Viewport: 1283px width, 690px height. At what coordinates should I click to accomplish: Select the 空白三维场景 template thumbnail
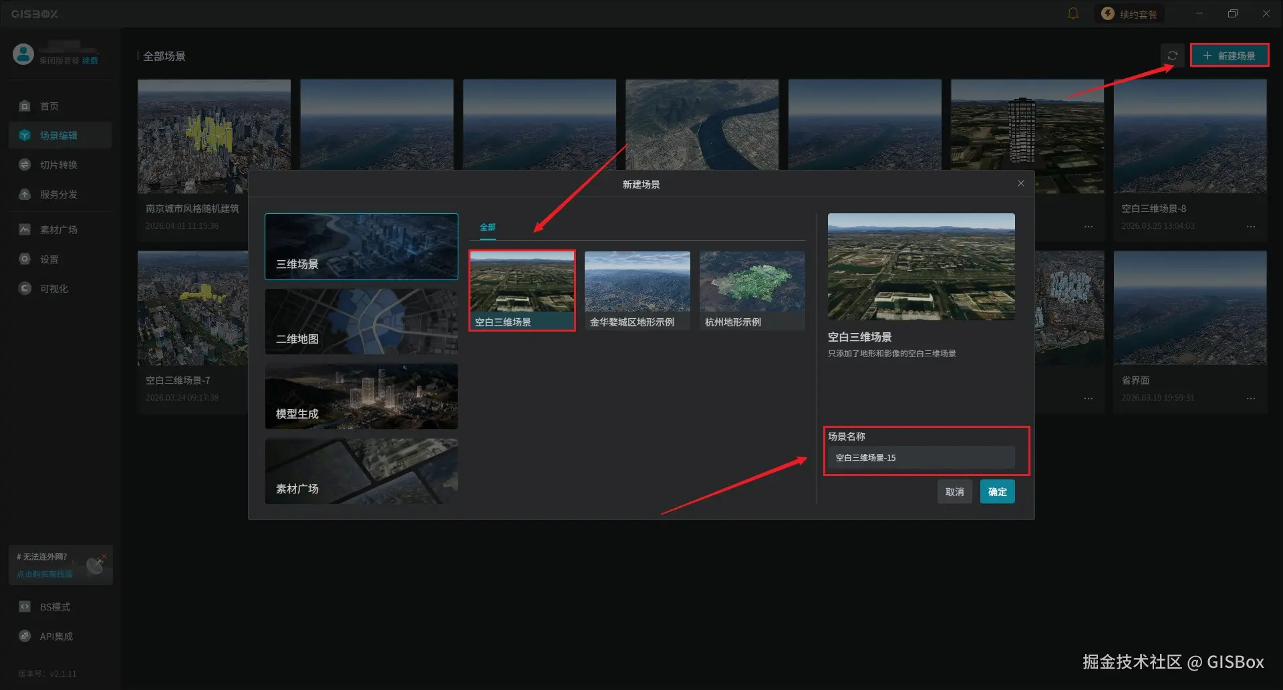click(522, 290)
